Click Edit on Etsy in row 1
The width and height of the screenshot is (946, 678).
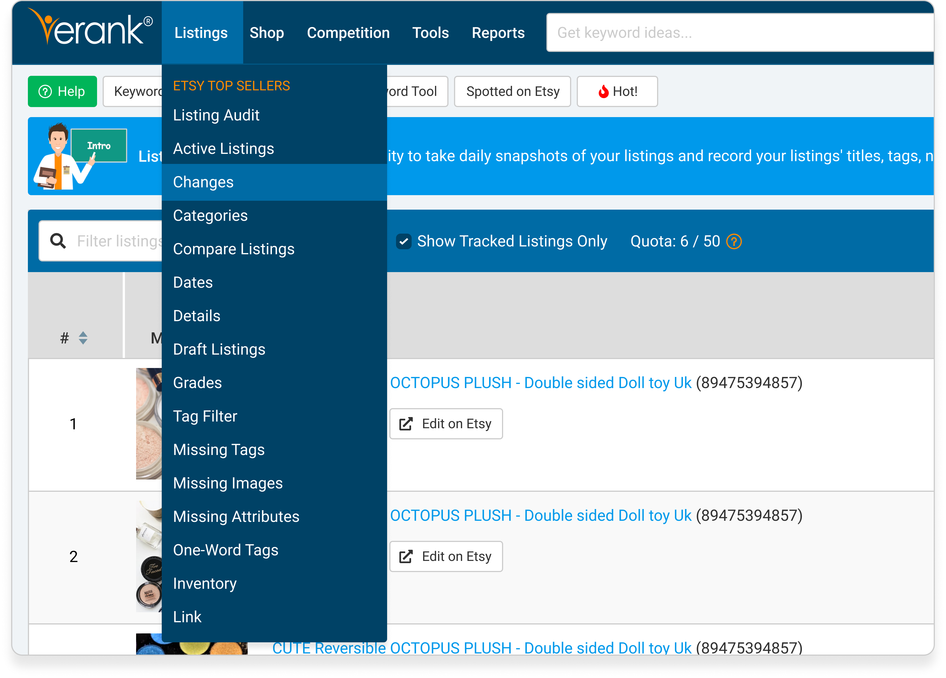[446, 424]
